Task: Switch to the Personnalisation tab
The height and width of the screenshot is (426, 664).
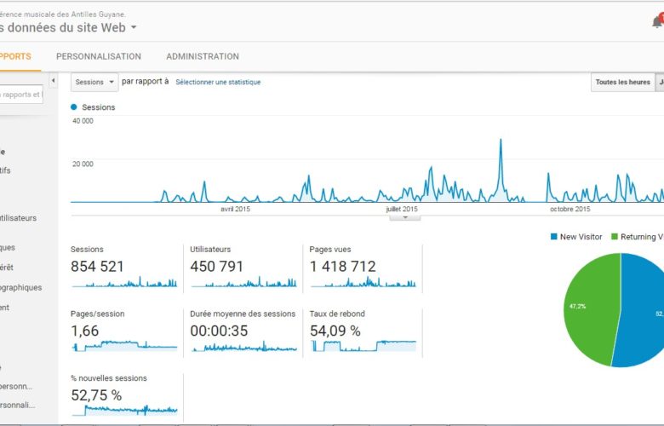Action: [x=99, y=56]
